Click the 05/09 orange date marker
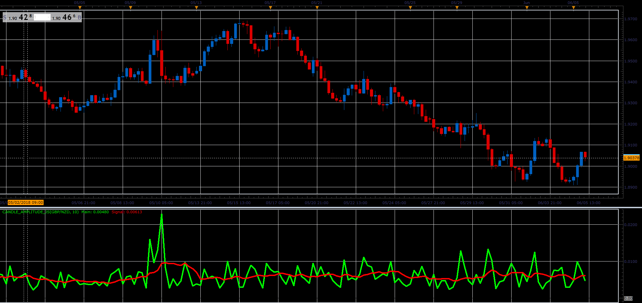The height and width of the screenshot is (303, 642). point(130,8)
